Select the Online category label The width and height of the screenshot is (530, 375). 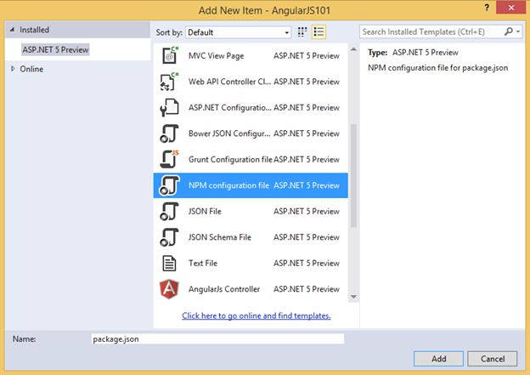point(31,69)
